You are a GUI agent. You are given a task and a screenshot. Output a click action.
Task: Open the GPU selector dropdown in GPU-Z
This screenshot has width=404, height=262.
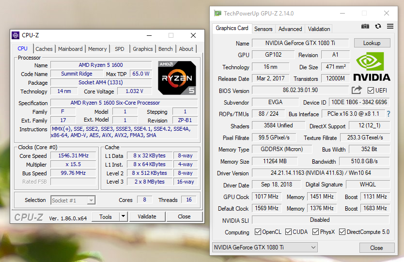(x=265, y=247)
